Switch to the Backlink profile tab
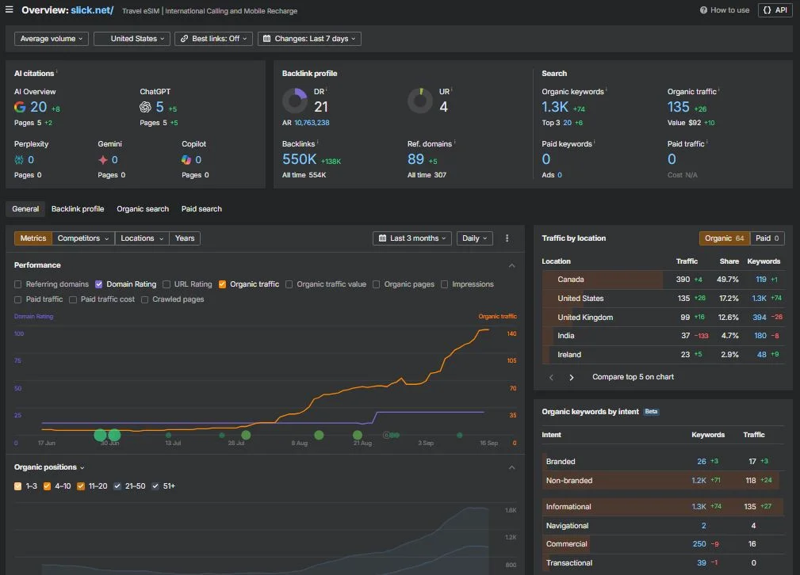The height and width of the screenshot is (575, 800). pyautogui.click(x=78, y=209)
